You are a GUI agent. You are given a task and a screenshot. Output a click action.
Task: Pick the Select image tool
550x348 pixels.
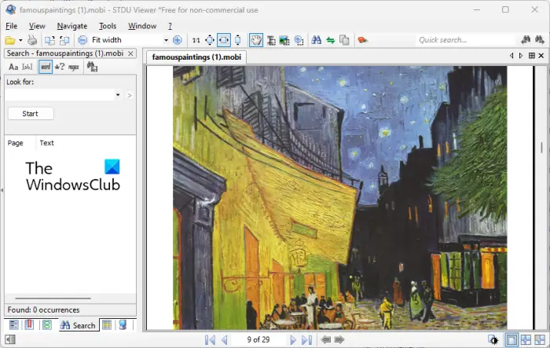coord(284,40)
